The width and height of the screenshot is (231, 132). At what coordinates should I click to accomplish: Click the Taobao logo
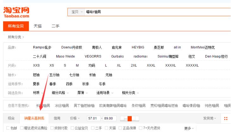16,12
